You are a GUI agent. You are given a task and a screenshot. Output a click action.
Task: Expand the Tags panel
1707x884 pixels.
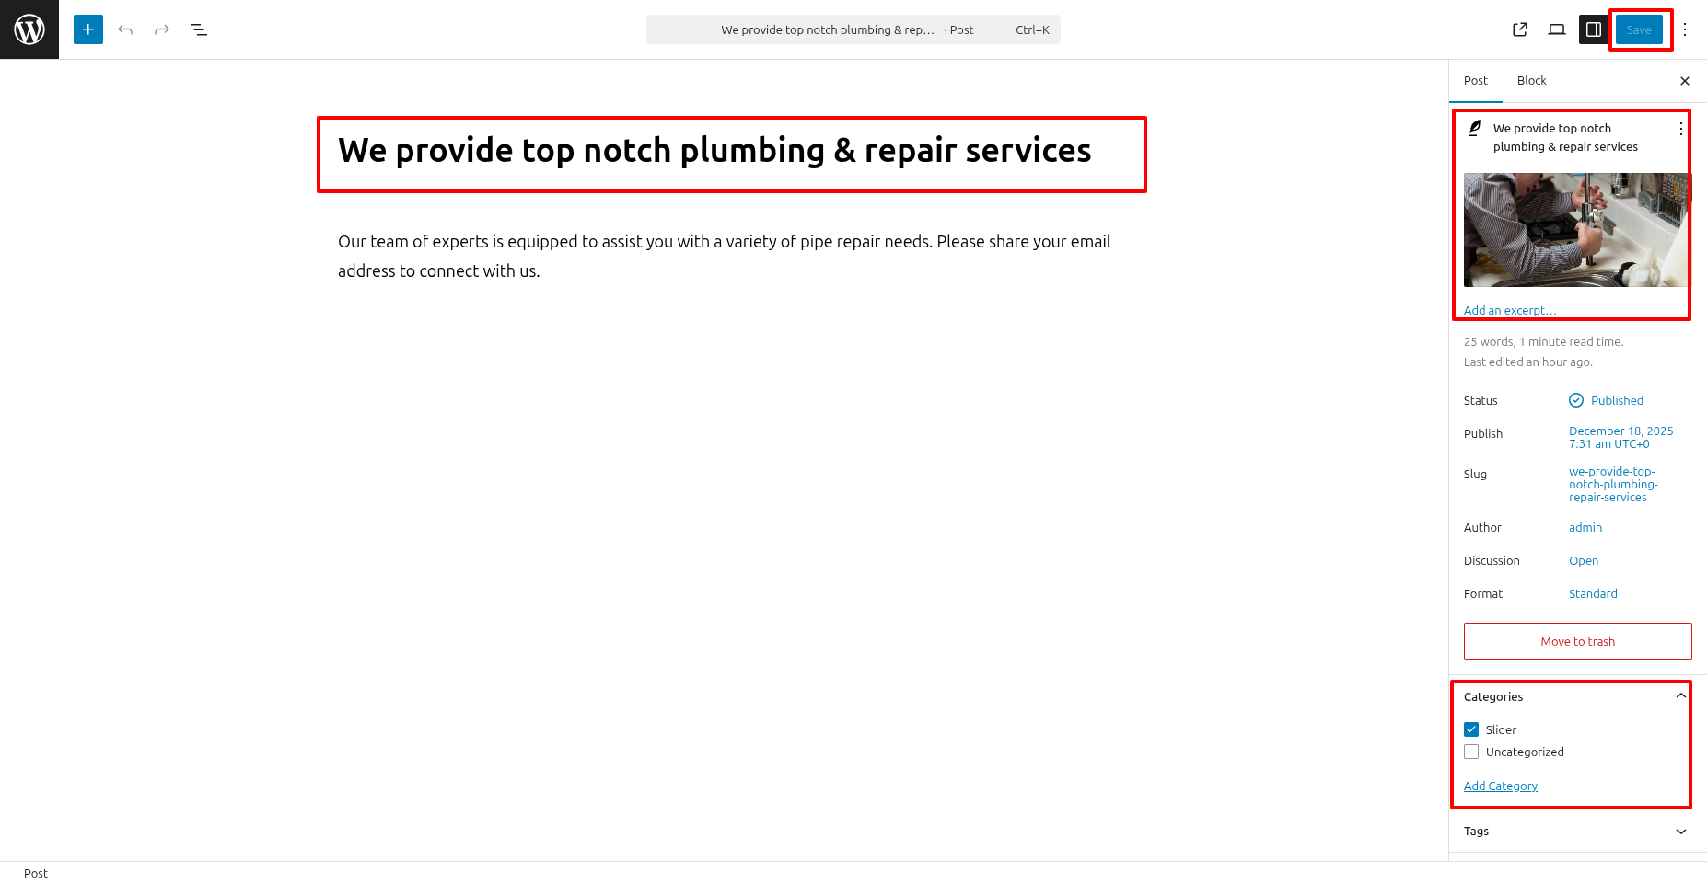(1680, 831)
